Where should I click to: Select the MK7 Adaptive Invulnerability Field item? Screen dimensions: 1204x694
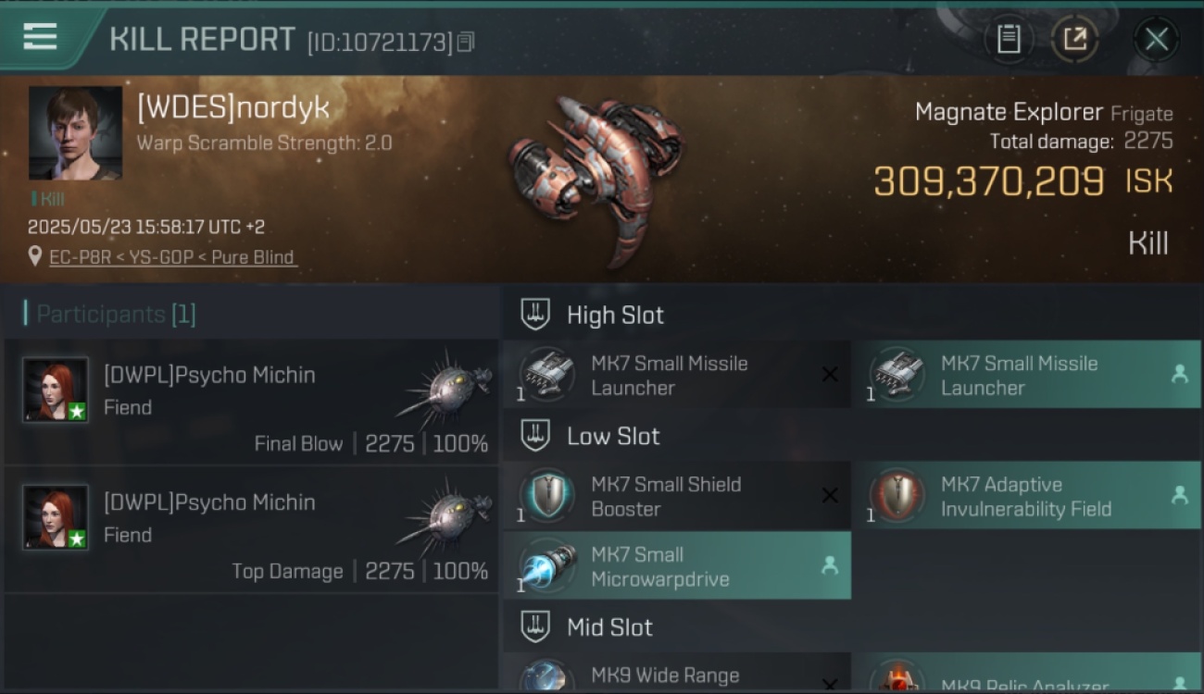[x=1026, y=495]
